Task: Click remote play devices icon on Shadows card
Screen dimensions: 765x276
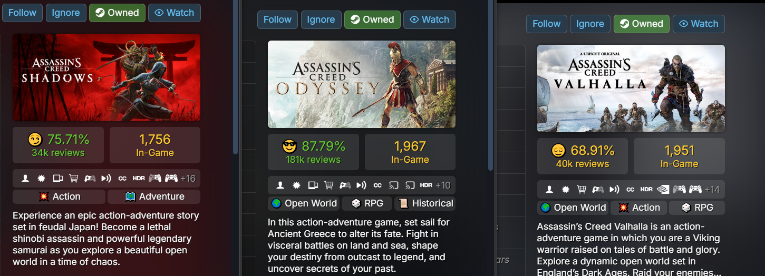Action: [58, 179]
